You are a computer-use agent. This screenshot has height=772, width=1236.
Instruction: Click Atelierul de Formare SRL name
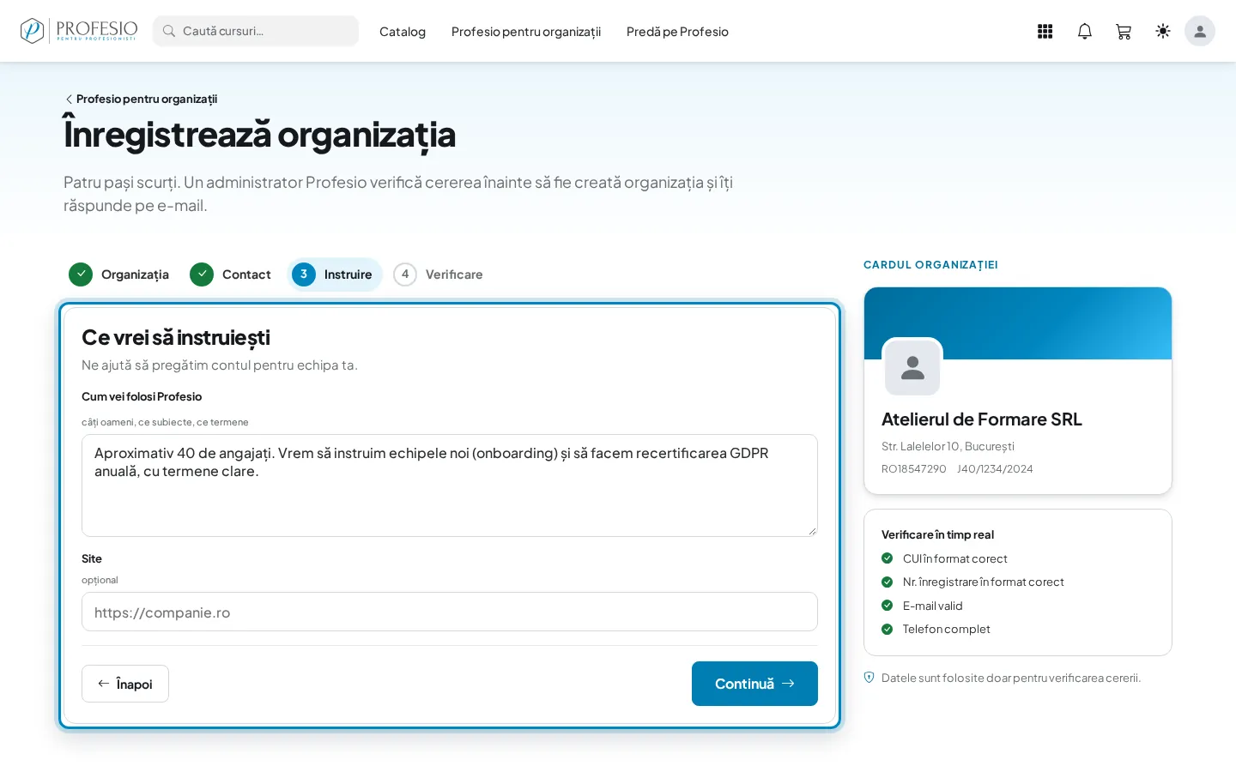(982, 419)
